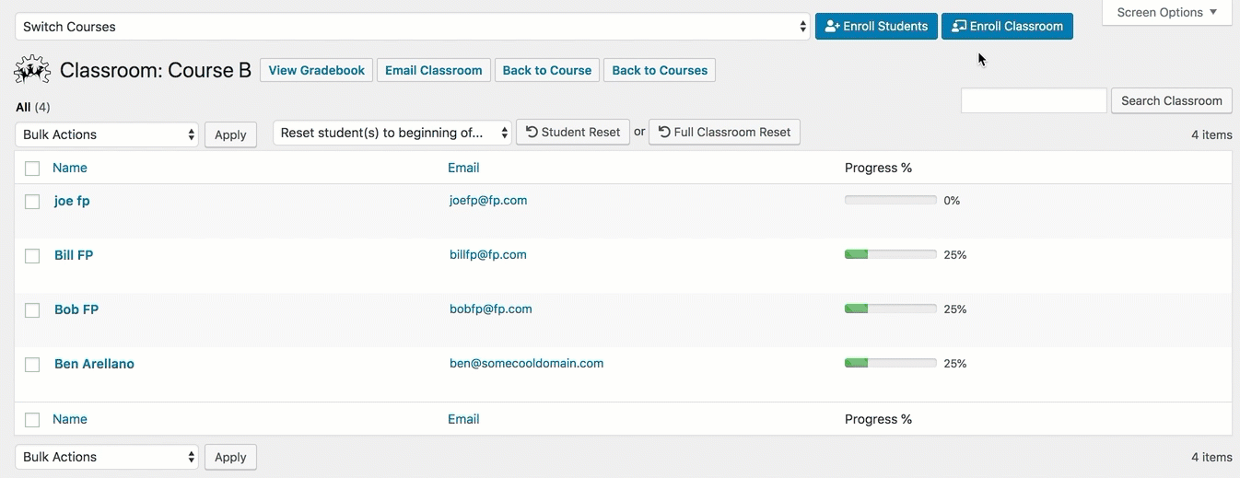This screenshot has height=478, width=1240.
Task: Click the Enroll Classroom button
Action: coord(1007,26)
